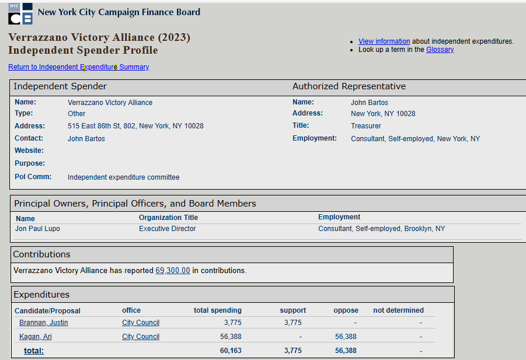Open the 69,300.00 contributions link

[173, 271]
